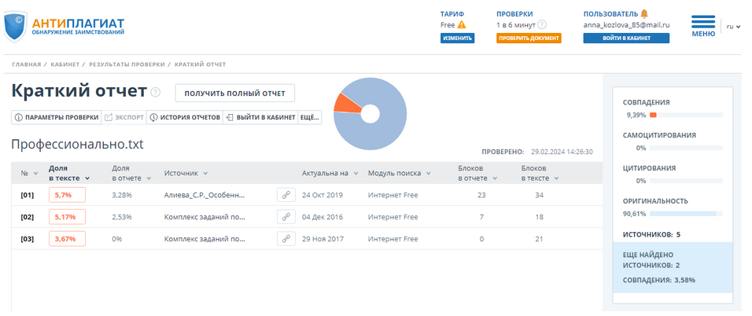
Task: Go to КАБИНЕТ breadcrumb
Action: [65, 64]
